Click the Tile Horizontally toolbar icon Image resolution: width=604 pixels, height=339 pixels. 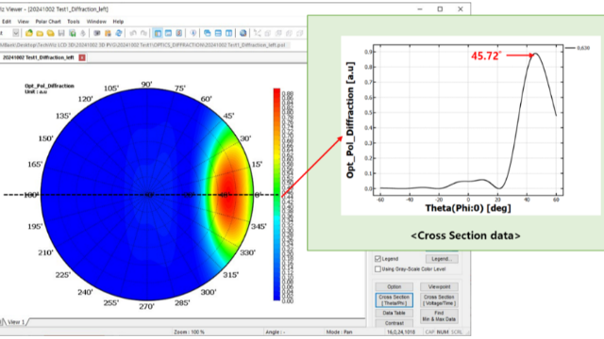tap(218, 33)
